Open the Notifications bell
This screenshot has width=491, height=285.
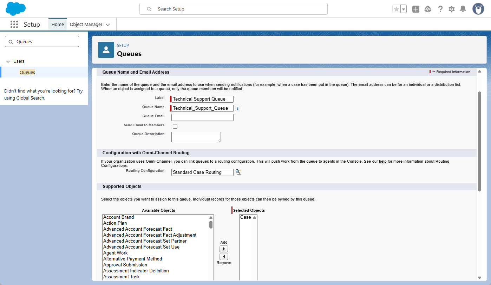(x=463, y=9)
